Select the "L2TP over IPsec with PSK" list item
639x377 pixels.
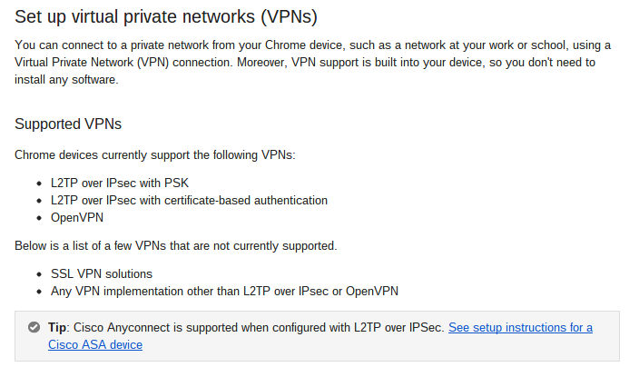pyautogui.click(x=120, y=183)
